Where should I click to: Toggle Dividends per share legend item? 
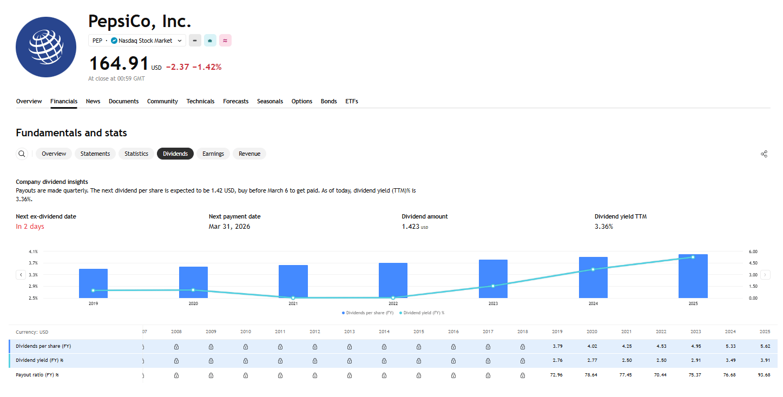[367, 313]
